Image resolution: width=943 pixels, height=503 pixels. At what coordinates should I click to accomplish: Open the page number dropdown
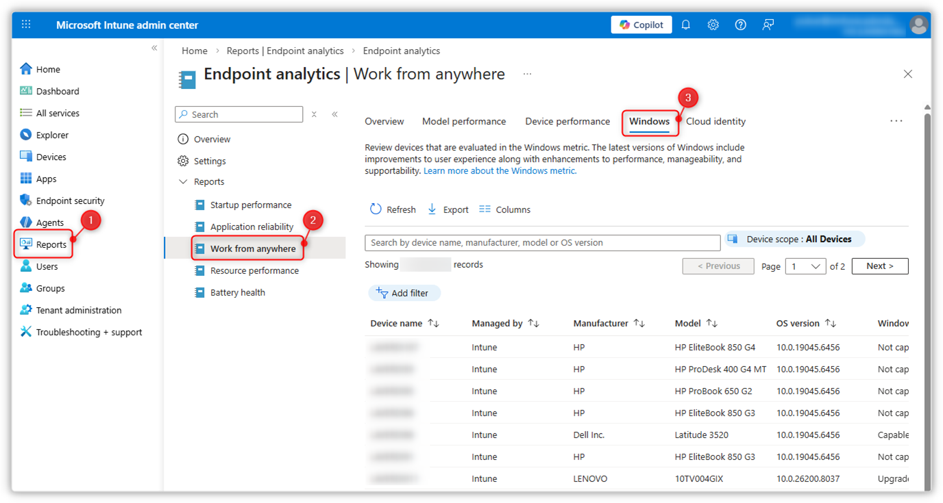point(805,266)
